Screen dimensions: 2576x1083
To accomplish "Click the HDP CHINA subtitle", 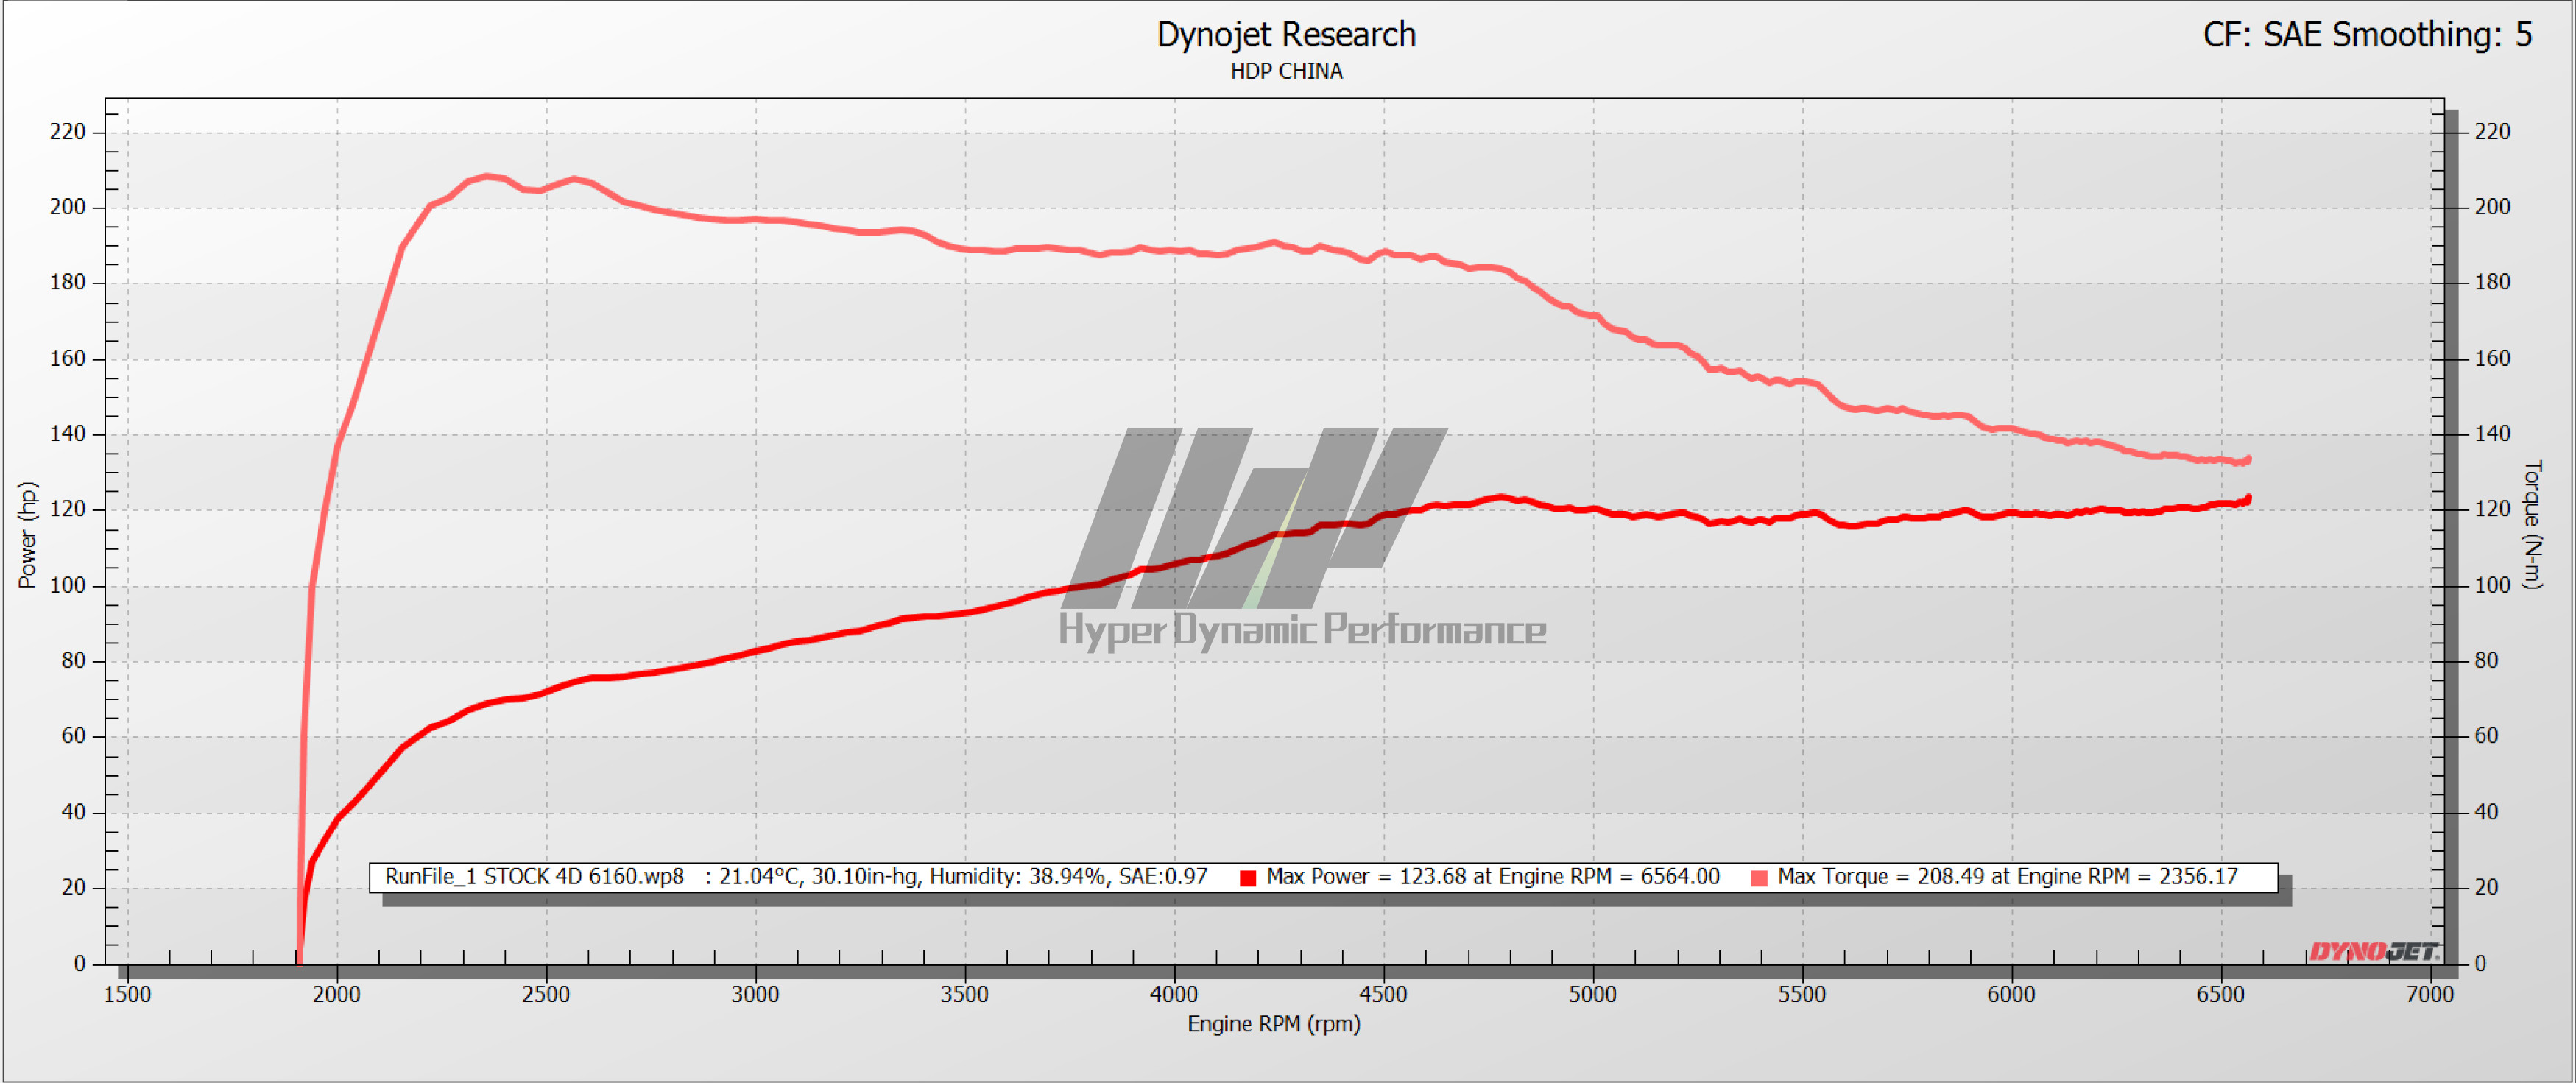I will [1286, 71].
